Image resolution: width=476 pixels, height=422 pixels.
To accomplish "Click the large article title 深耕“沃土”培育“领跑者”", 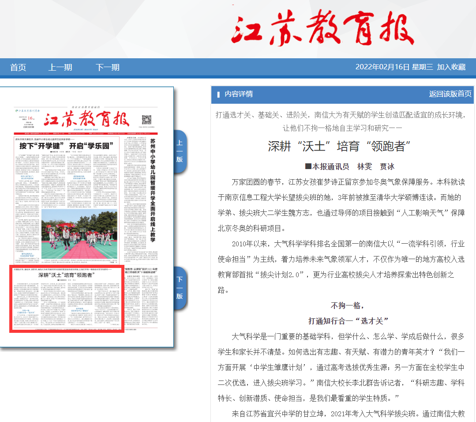I will click(339, 146).
